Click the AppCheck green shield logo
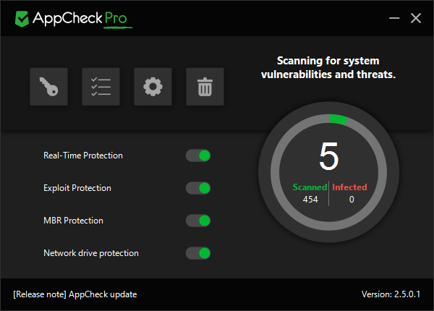 [x=22, y=18]
